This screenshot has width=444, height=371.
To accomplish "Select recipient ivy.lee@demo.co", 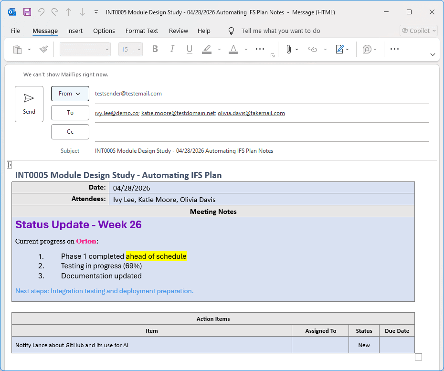I will point(116,113).
